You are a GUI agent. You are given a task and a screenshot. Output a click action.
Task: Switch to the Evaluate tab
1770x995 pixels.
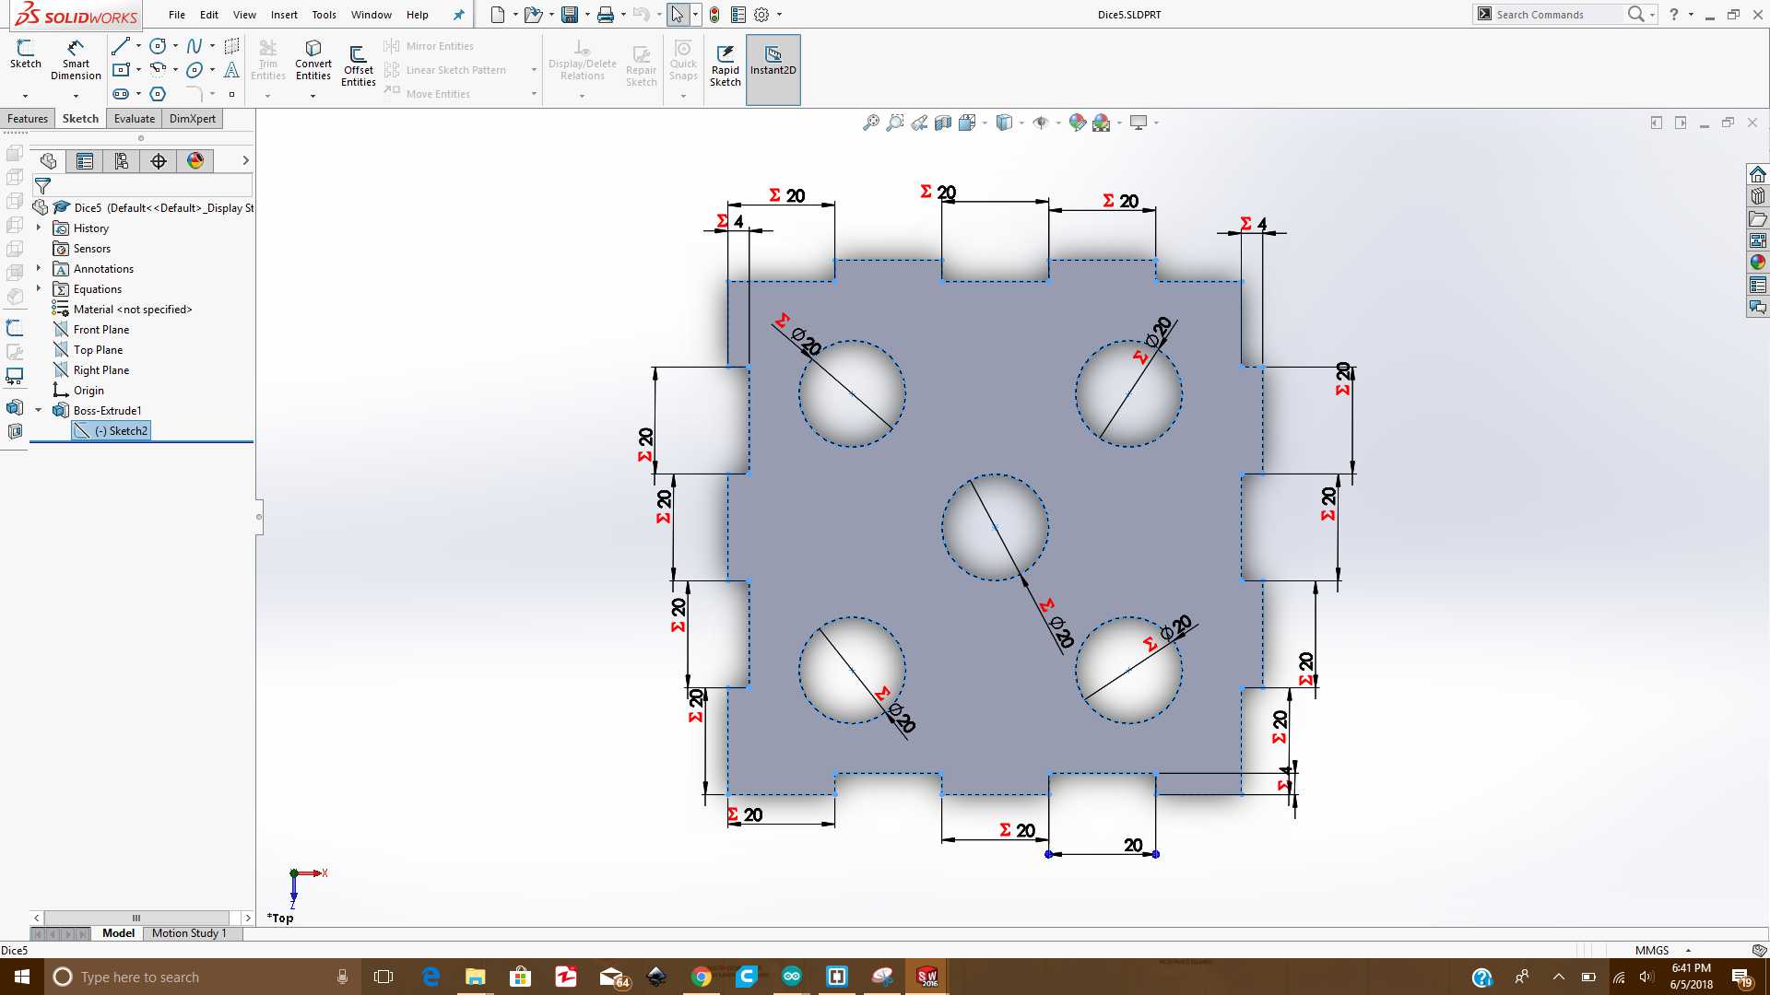134,119
